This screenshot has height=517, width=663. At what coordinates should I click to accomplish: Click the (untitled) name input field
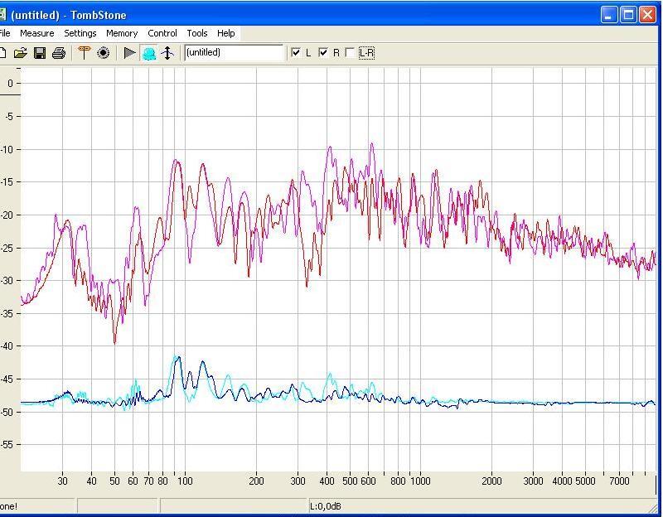234,53
